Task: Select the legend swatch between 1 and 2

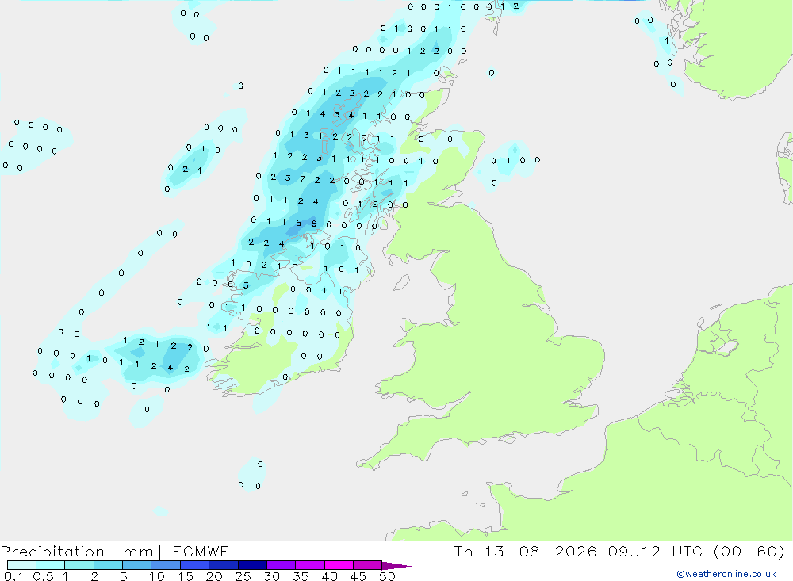Action: pos(79,565)
